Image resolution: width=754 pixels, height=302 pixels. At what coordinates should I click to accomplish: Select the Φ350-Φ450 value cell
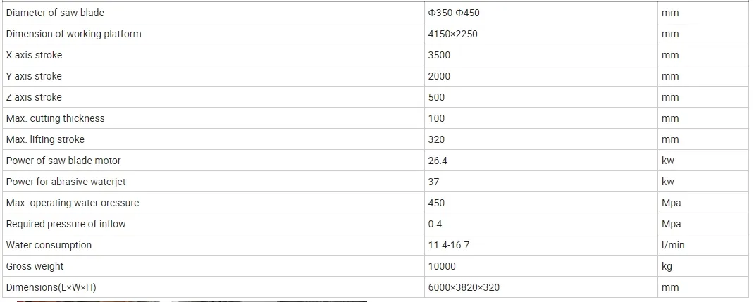[x=454, y=13]
